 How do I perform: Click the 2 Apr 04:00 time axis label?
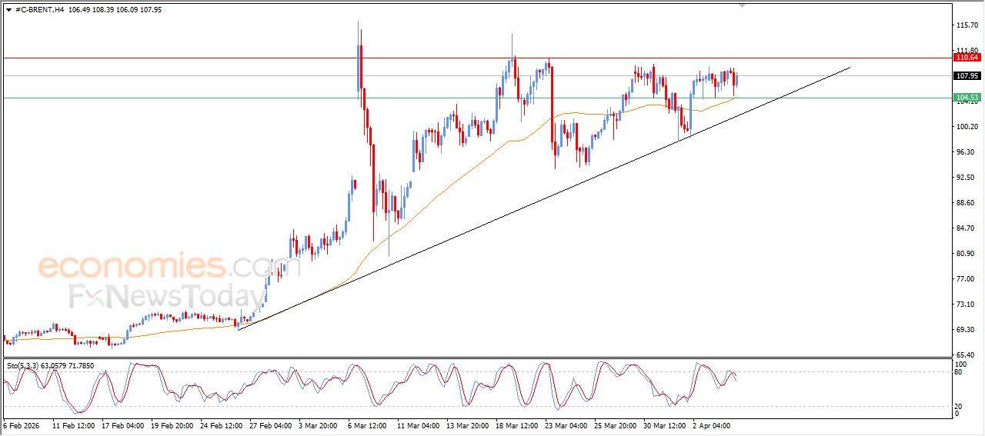pyautogui.click(x=710, y=424)
